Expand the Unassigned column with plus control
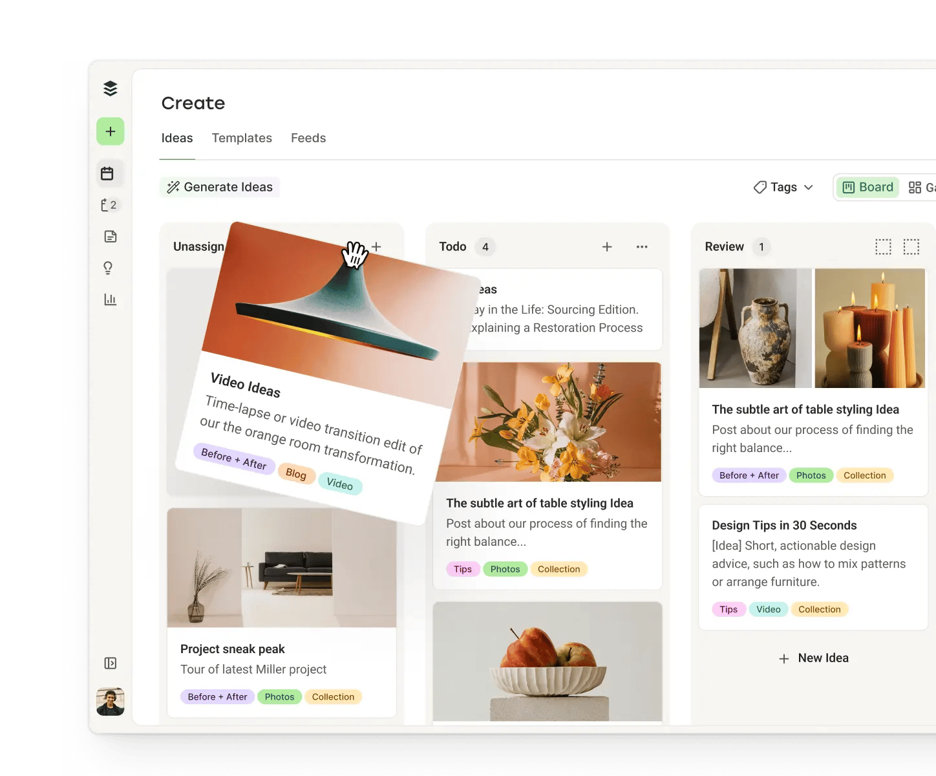The height and width of the screenshot is (776, 936). tap(376, 246)
